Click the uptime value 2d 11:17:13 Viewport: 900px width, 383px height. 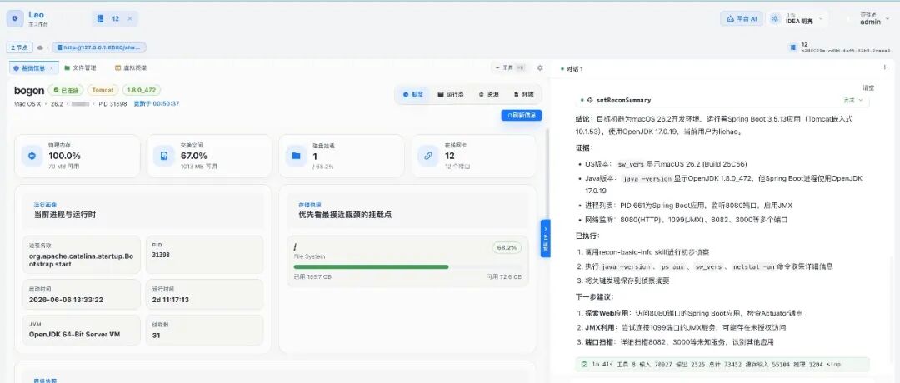click(x=171, y=299)
